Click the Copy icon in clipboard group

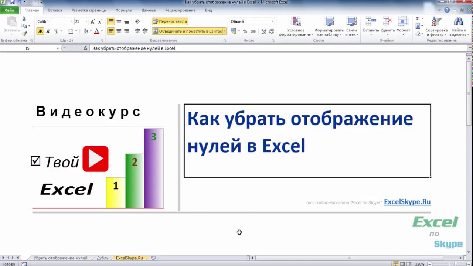pos(24,26)
